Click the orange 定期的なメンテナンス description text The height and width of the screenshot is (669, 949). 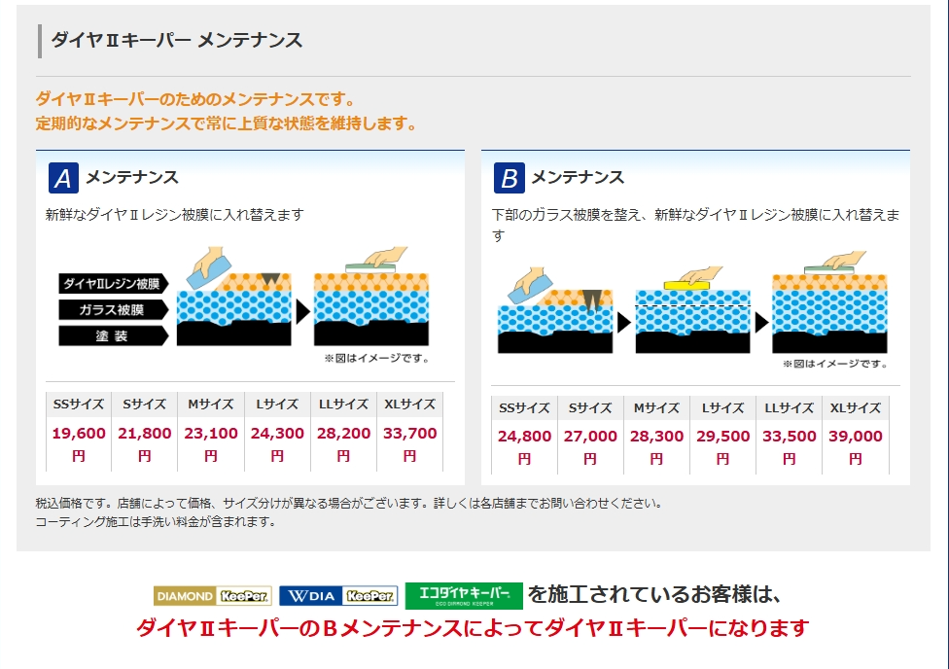tap(227, 123)
